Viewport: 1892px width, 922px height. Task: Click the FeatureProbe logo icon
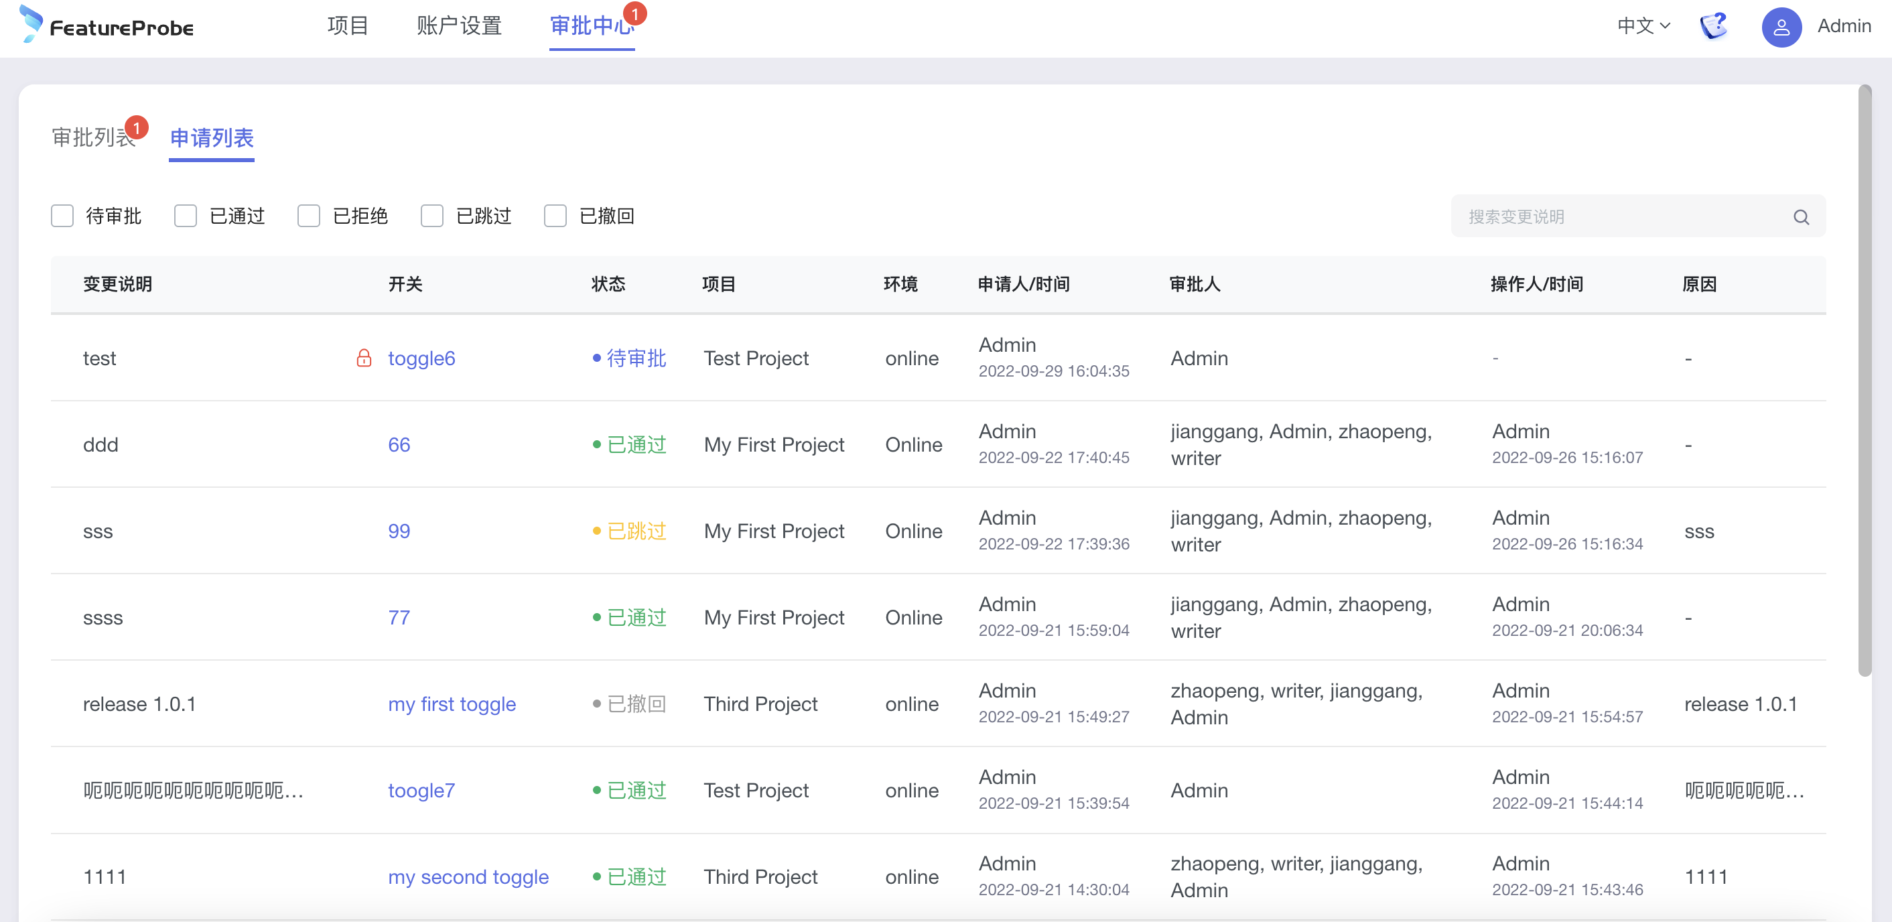click(30, 23)
